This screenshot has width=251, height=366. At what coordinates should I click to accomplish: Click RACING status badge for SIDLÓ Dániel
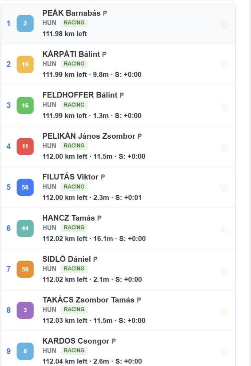(74, 268)
